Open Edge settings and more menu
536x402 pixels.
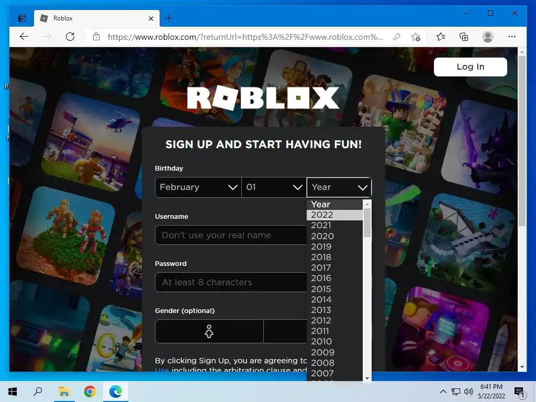coord(512,37)
